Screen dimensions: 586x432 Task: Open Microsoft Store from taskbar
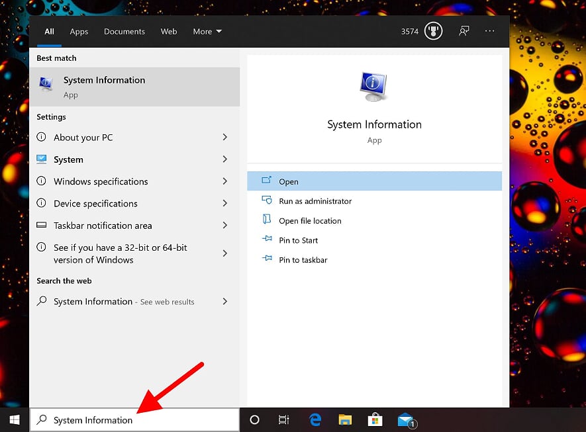(x=375, y=420)
